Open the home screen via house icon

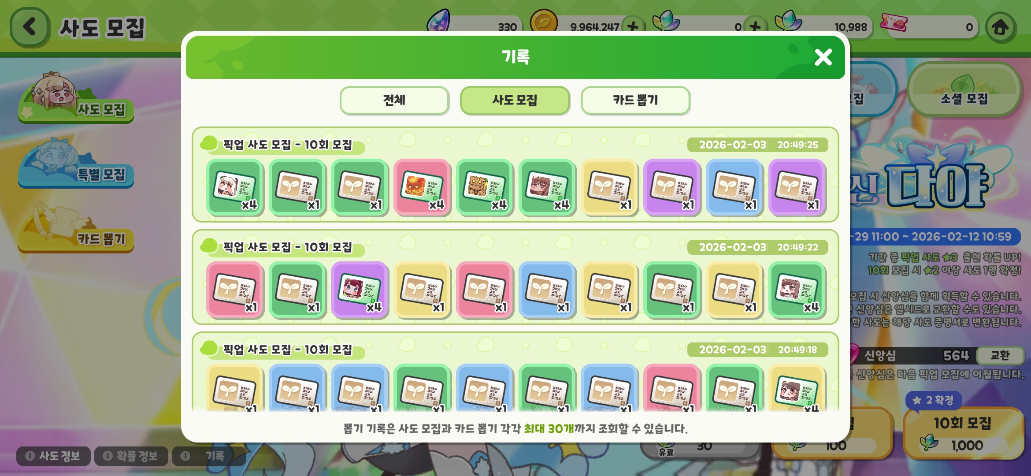[x=1000, y=28]
